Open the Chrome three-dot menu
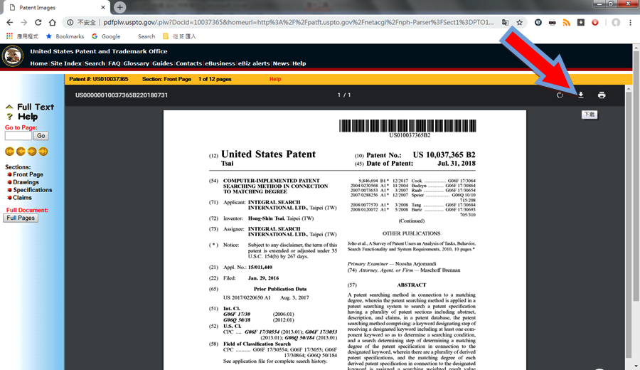 [x=630, y=23]
